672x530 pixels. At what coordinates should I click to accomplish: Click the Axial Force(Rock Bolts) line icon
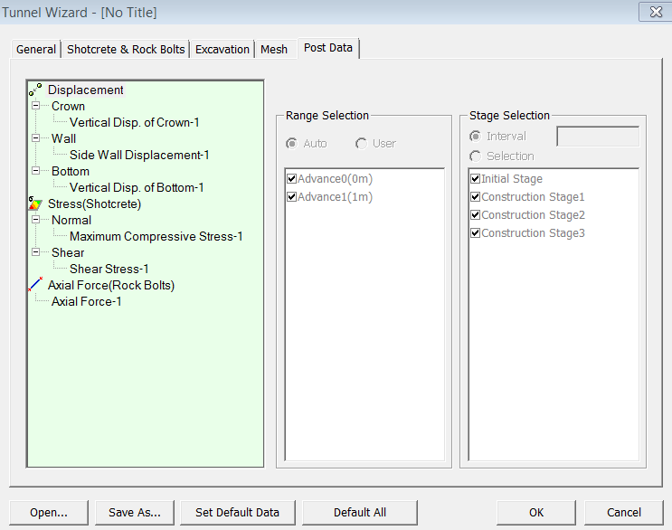point(35,285)
